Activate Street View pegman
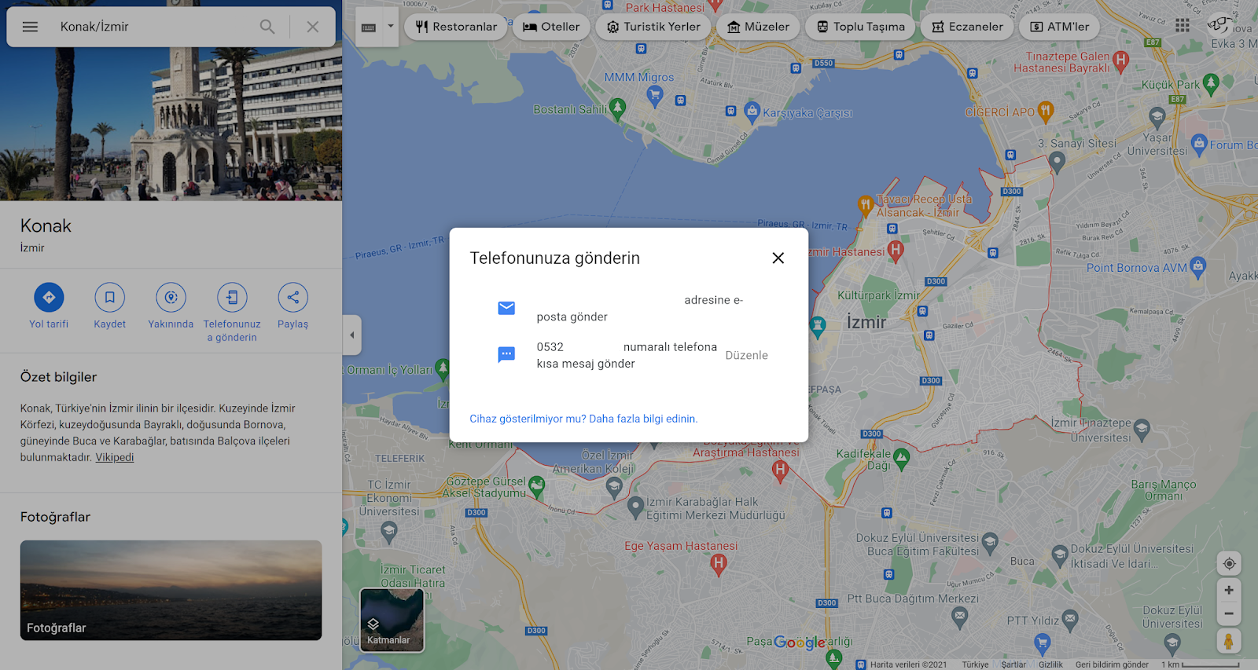This screenshot has height=670, width=1258. coord(1229,641)
